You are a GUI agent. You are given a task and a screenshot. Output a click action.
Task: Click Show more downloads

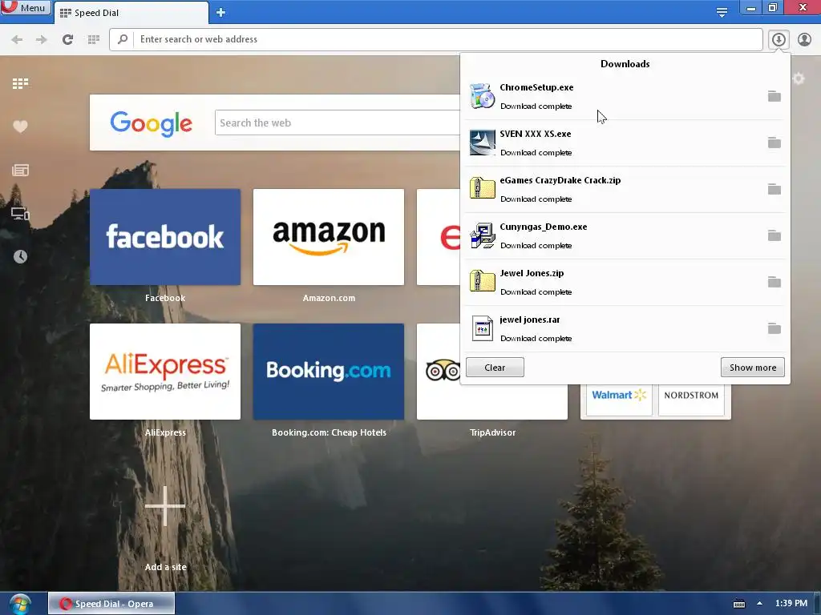752,368
